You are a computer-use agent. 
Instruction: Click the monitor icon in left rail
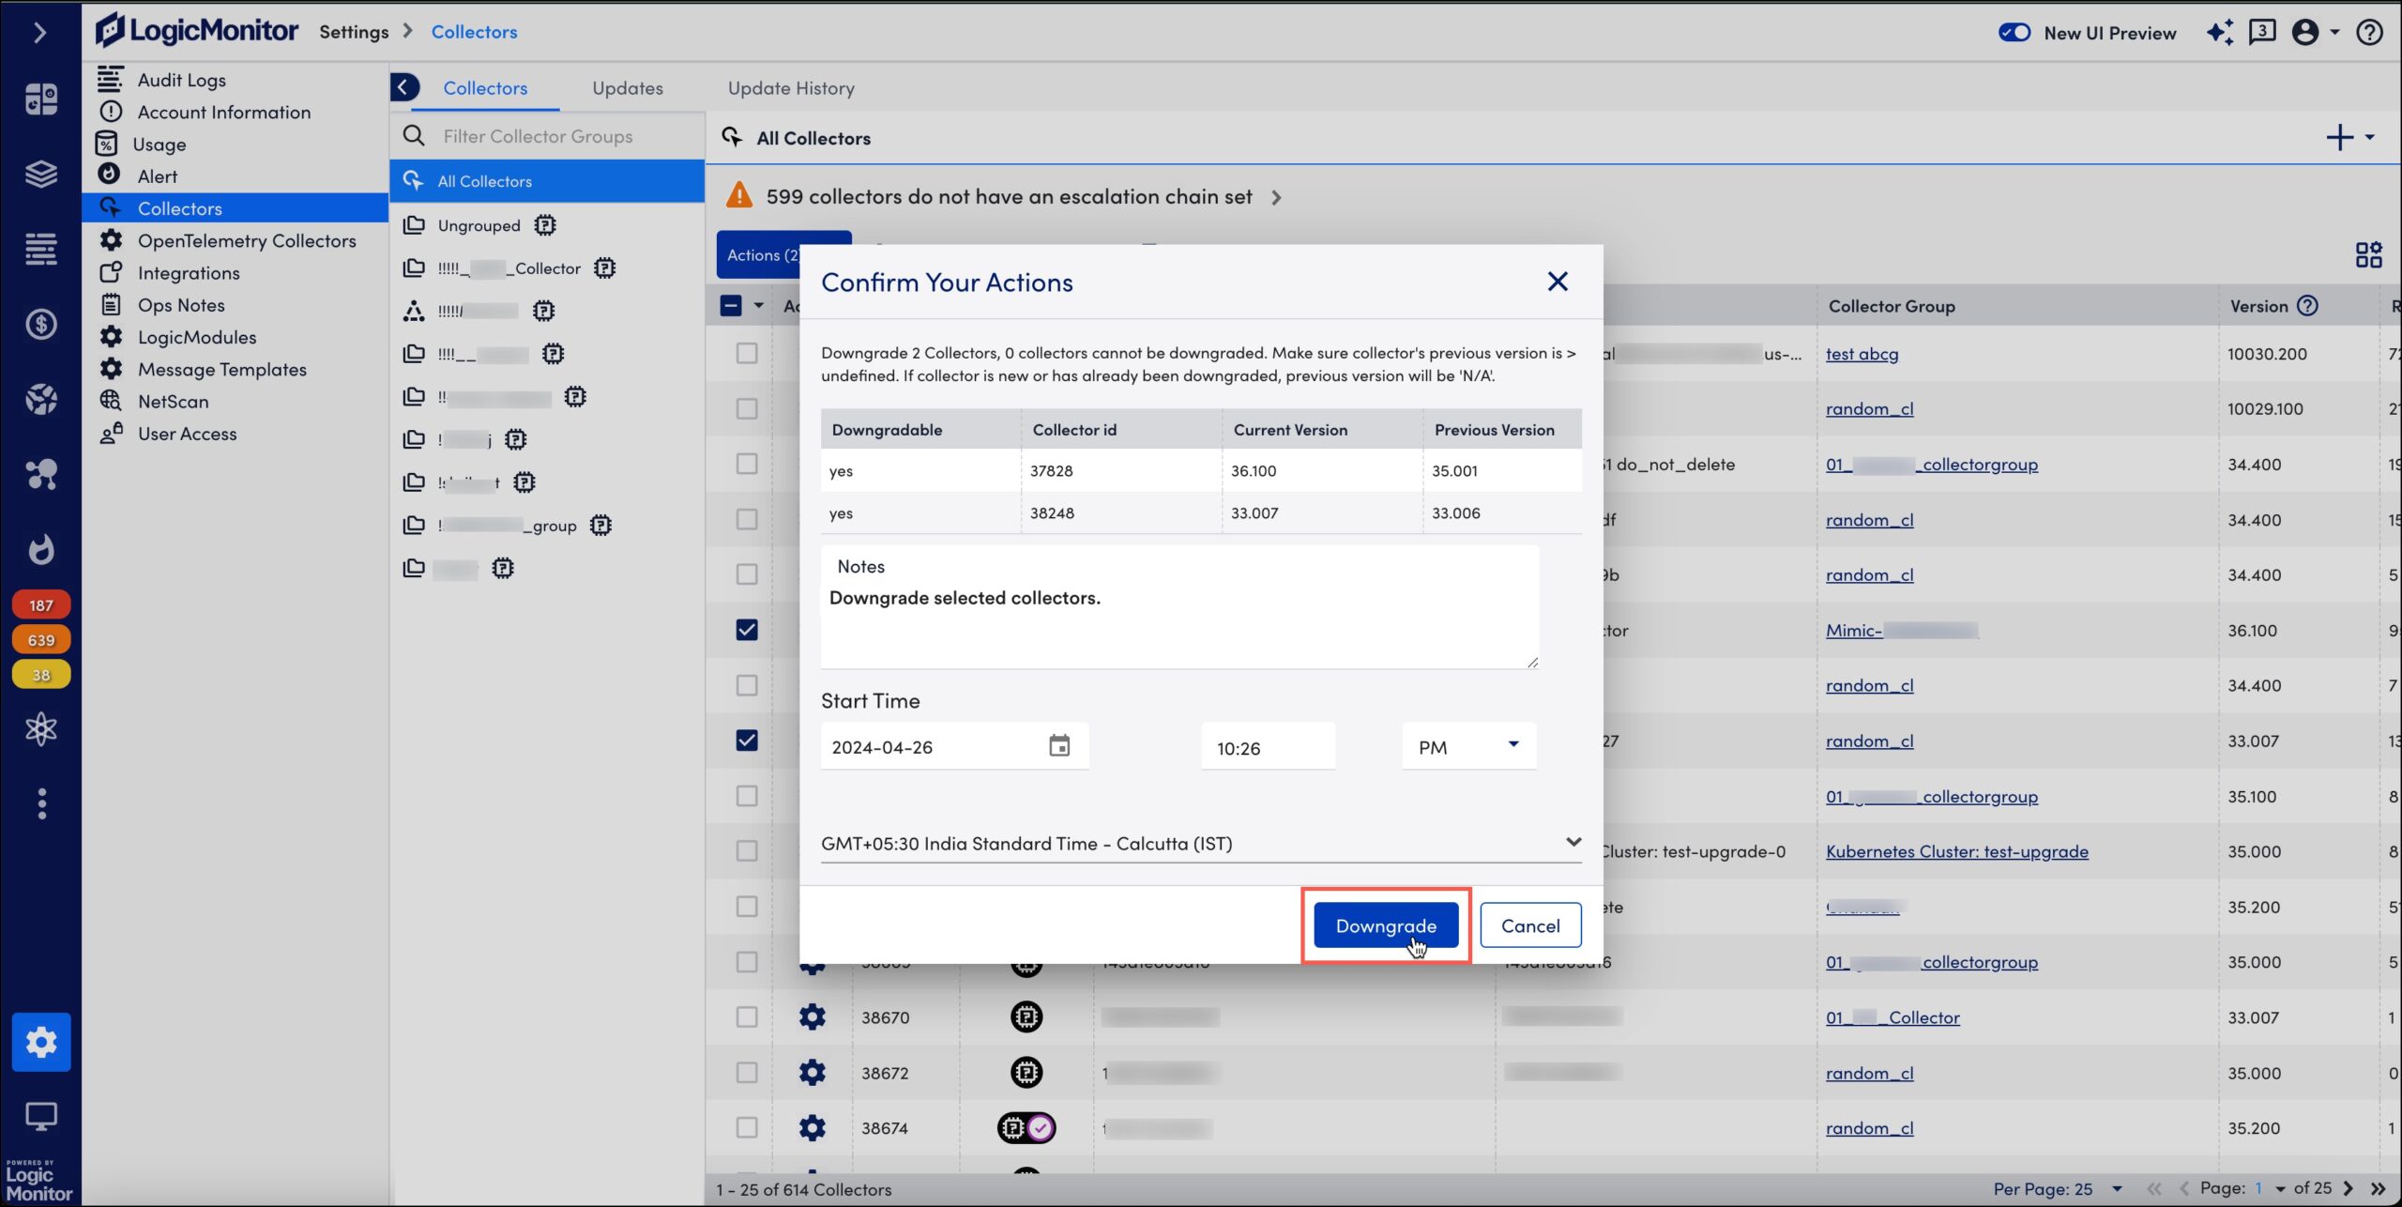pos(40,1116)
